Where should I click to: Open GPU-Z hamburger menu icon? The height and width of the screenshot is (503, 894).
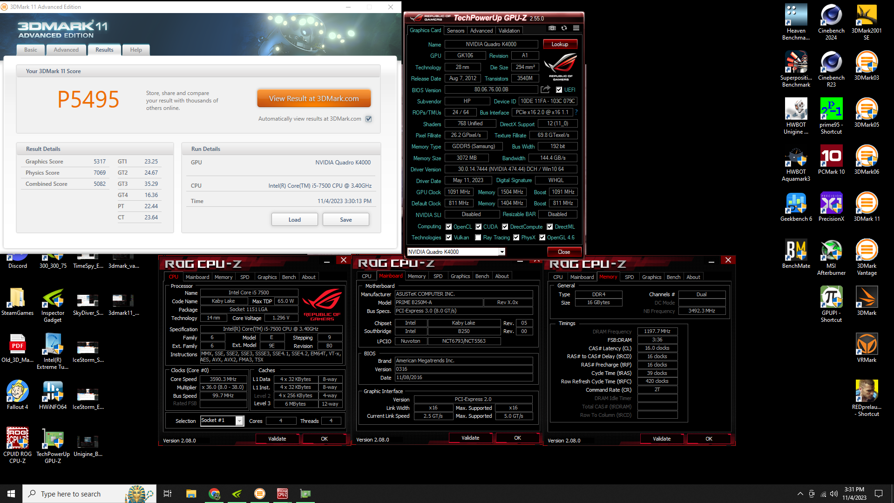click(576, 28)
